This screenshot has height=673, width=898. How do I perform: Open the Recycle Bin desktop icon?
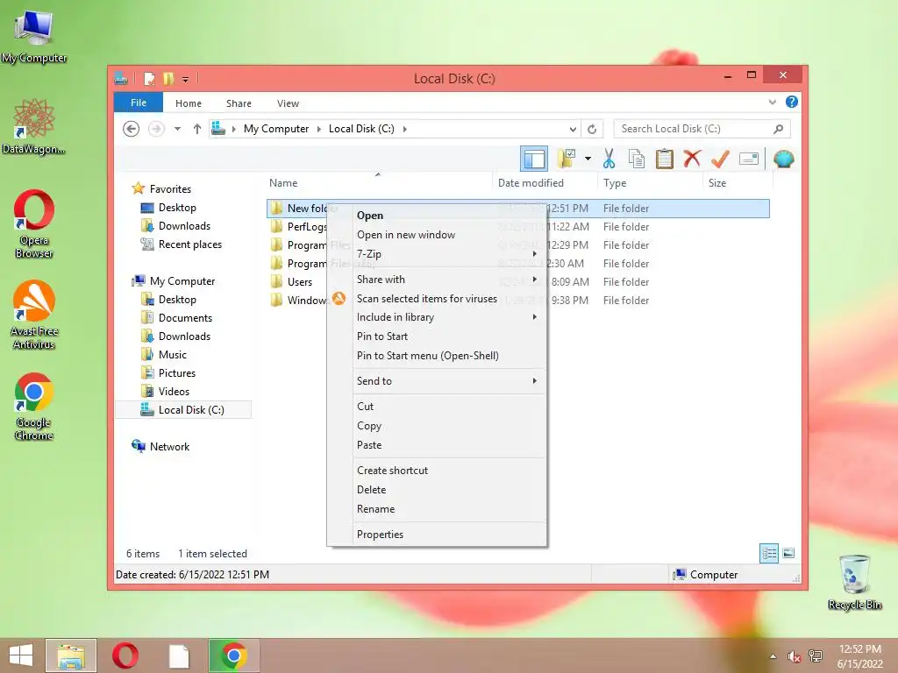tap(854, 582)
